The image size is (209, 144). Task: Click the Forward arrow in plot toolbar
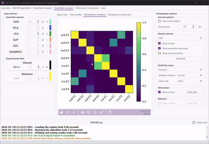(74, 112)
